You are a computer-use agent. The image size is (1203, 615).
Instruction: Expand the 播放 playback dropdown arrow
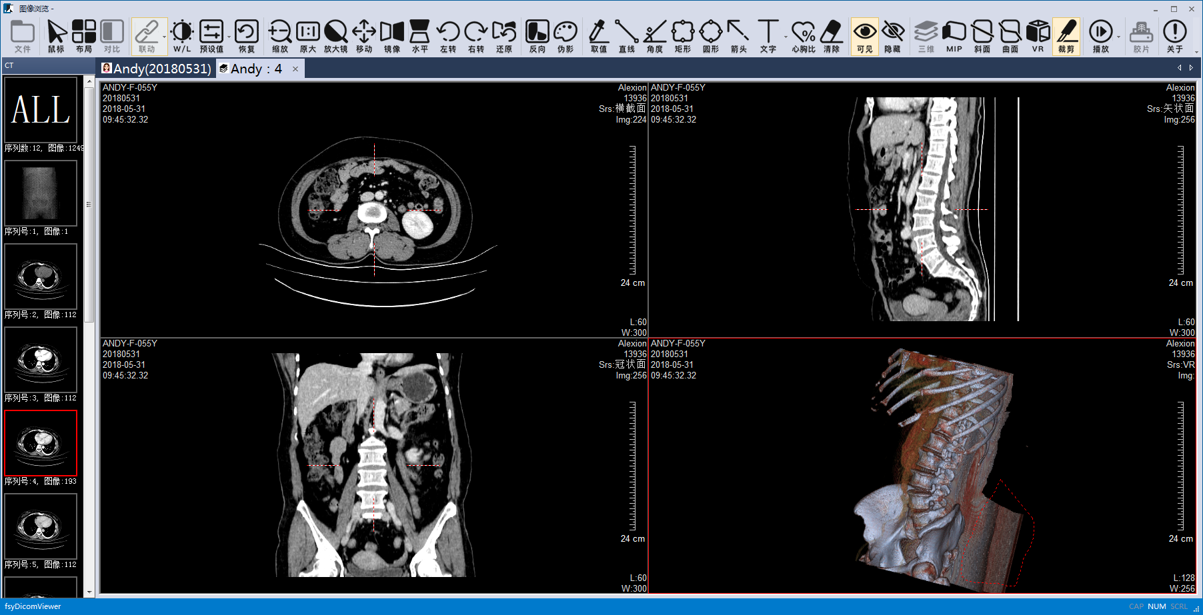[x=1118, y=37]
